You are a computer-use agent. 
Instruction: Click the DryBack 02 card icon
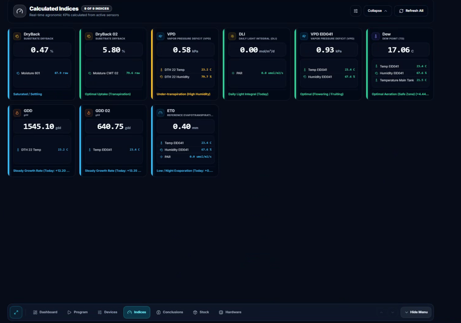click(x=89, y=36)
